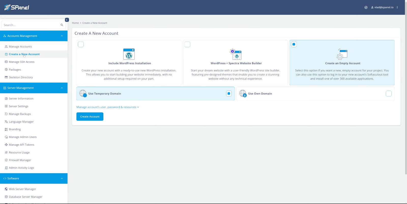Screen dimensions: 407x204
Task: Click the Use Own Domain globe icon
Action: click(x=243, y=94)
